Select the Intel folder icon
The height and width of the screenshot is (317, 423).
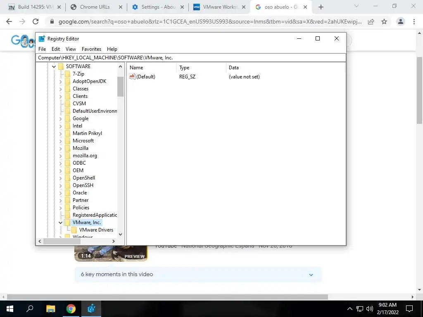point(67,126)
